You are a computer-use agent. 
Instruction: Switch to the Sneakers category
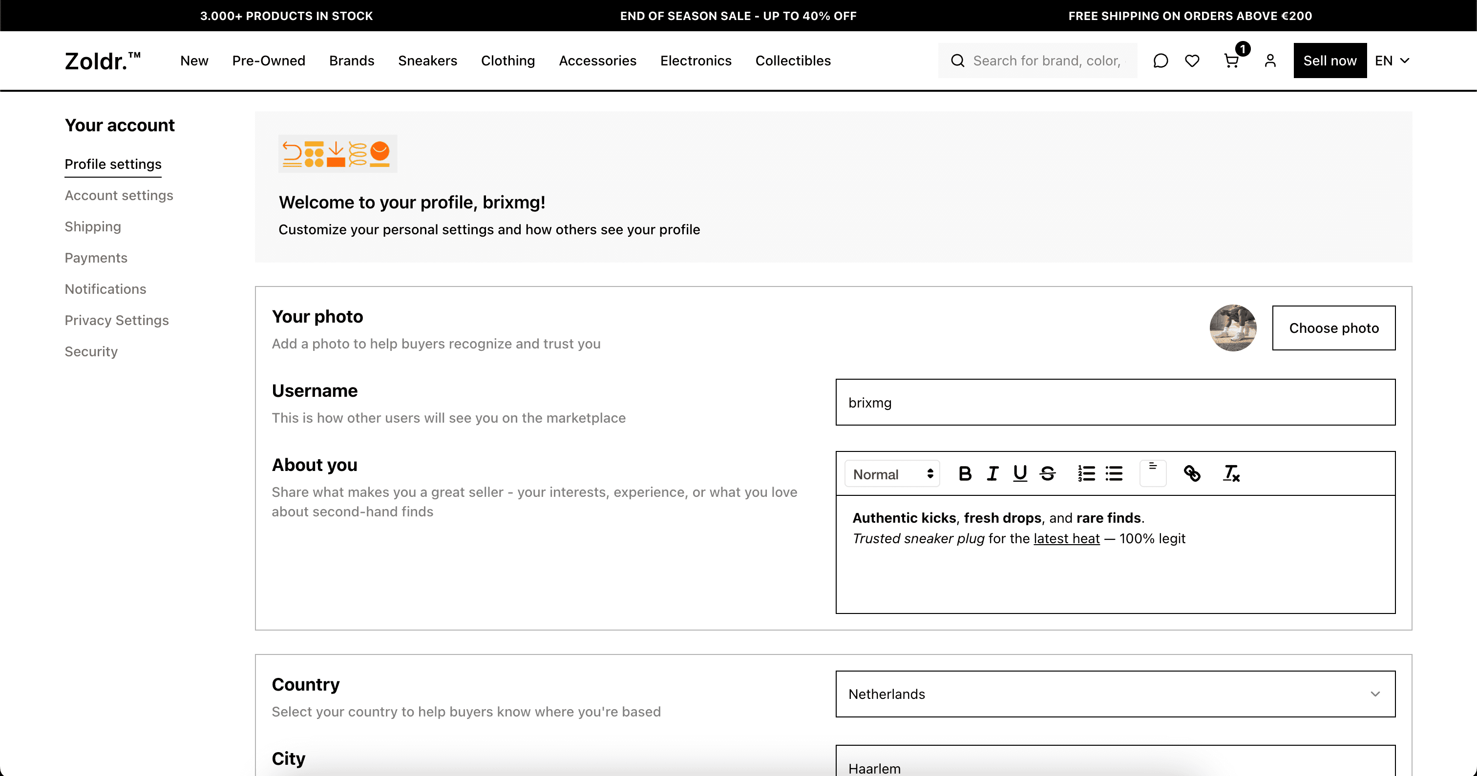point(427,60)
